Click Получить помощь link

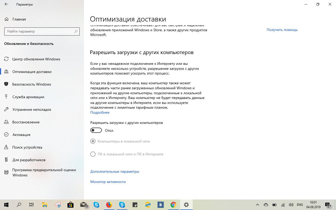click(282, 30)
